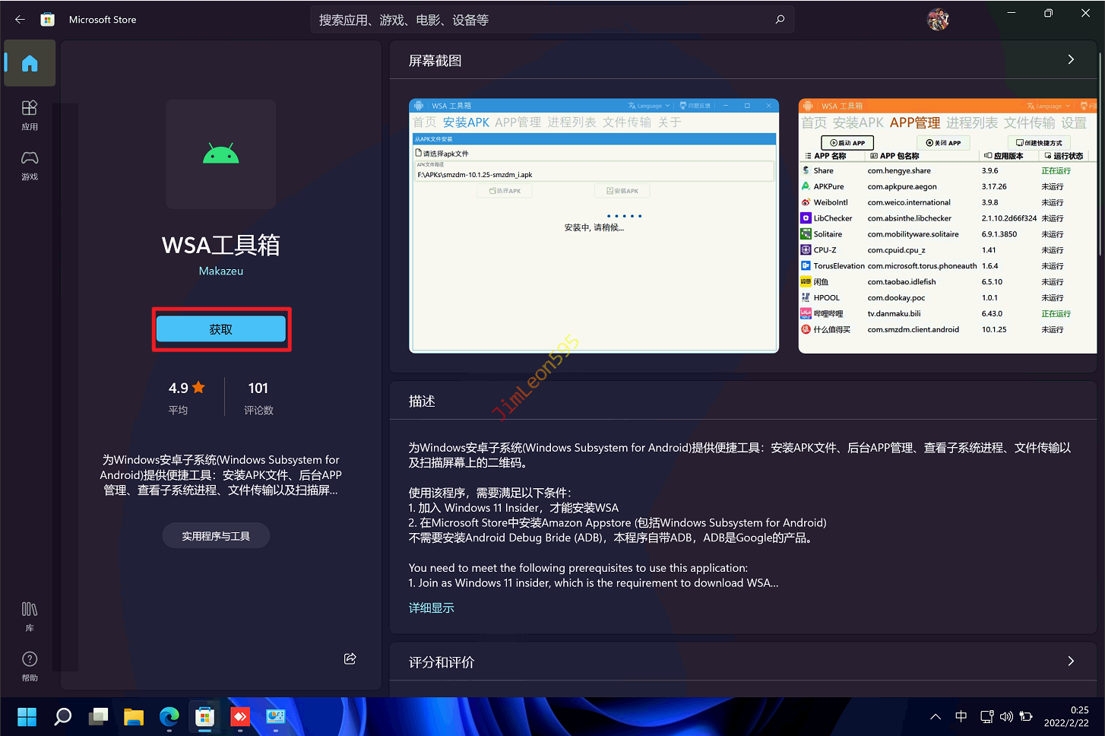Open the Help (帮助) icon

click(x=30, y=666)
